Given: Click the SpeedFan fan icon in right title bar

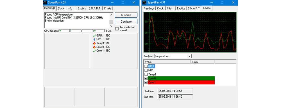Looking at the screenshot, I should coord(144,3).
